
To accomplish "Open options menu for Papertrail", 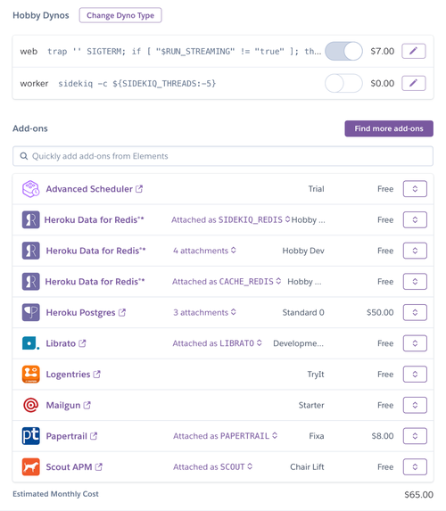I will (415, 436).
